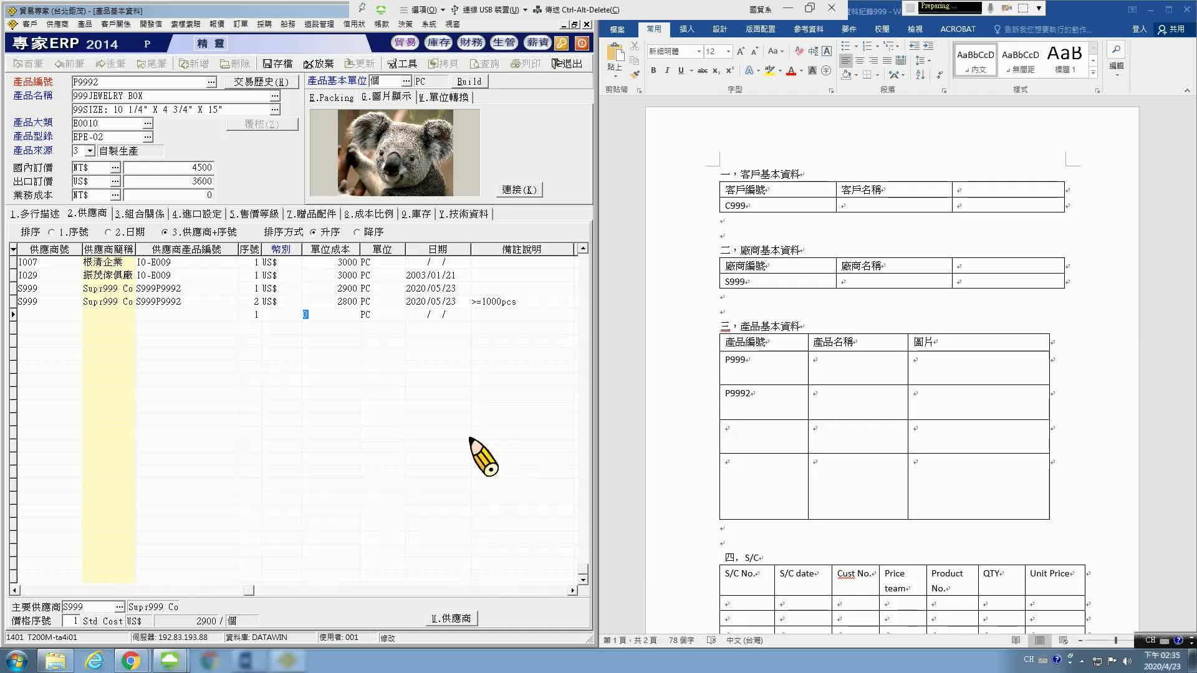Click the red power icon in the ERP header
1197x673 pixels.
tap(581, 43)
